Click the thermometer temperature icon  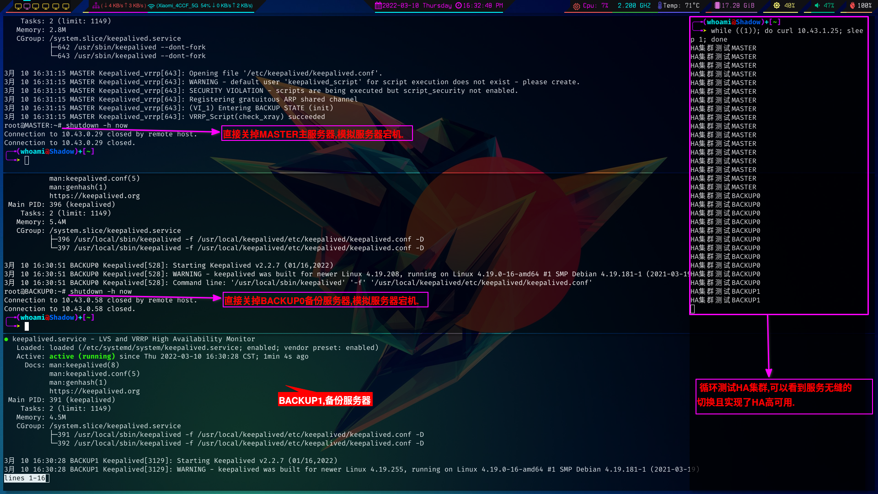pyautogui.click(x=659, y=5)
